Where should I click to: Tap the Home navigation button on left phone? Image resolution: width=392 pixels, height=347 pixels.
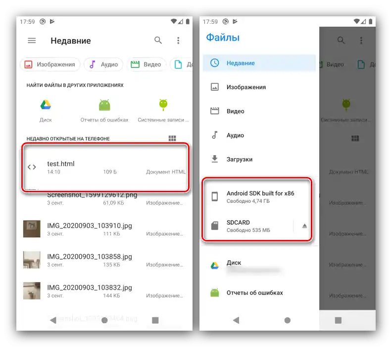[x=104, y=320]
